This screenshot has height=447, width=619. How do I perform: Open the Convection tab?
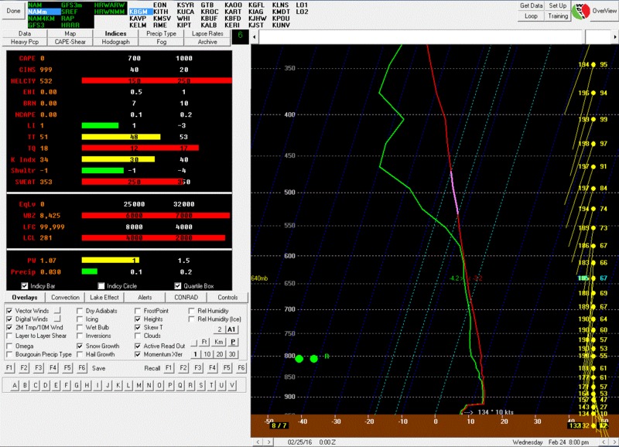pos(65,298)
